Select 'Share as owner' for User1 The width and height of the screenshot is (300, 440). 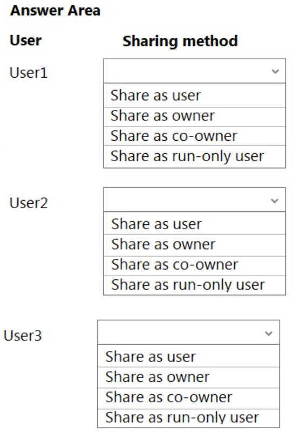(194, 117)
